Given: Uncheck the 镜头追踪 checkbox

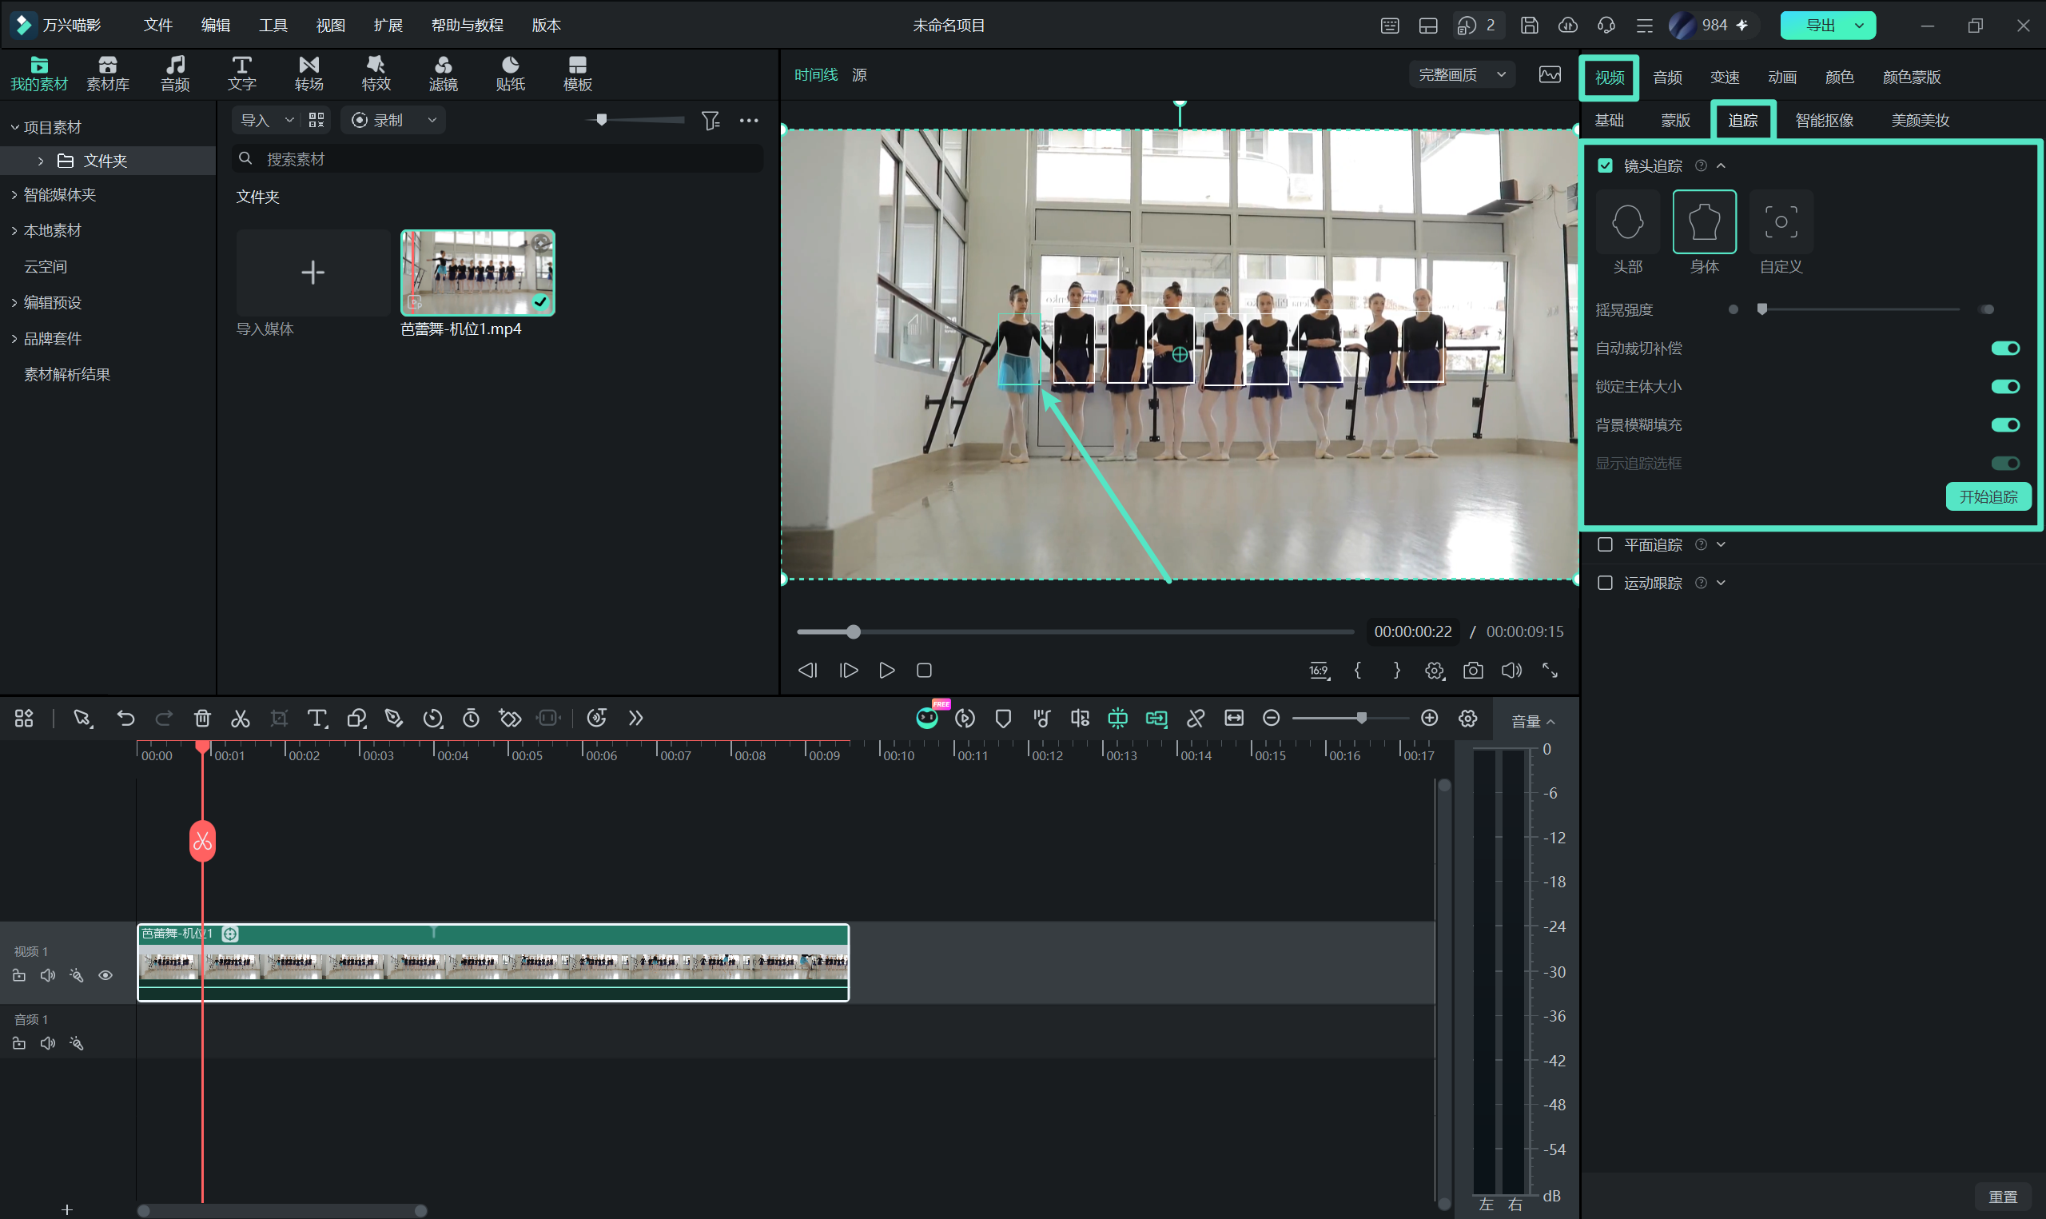Looking at the screenshot, I should [1605, 166].
